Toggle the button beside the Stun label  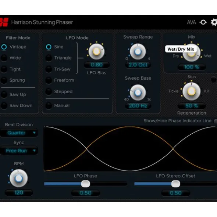click(213, 80)
